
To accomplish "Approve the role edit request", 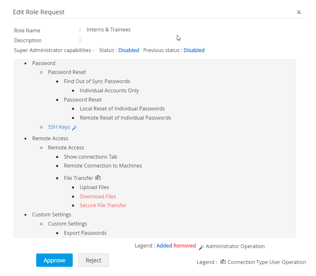I will coord(54,260).
